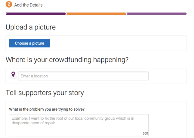Click the purple location pin icon
Viewport: 194px width, 138px height.
tap(13, 74)
